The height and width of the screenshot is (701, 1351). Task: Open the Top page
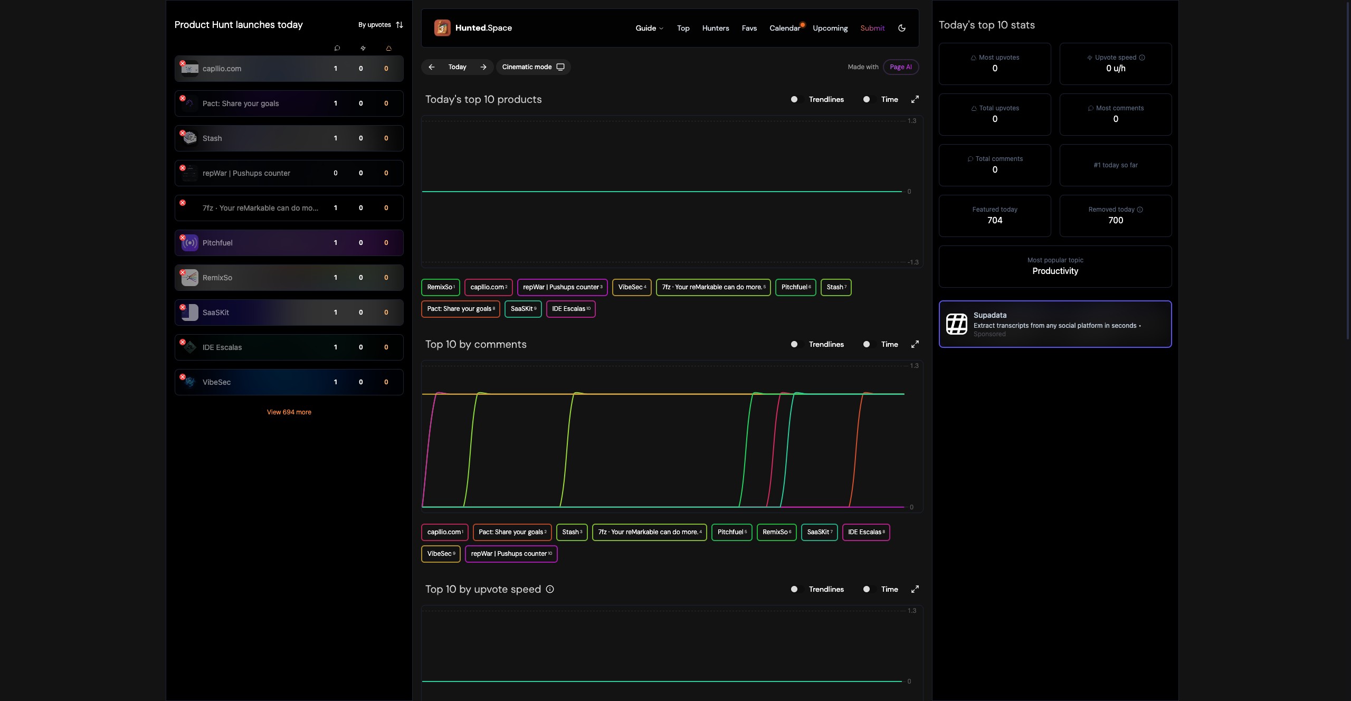pos(683,28)
